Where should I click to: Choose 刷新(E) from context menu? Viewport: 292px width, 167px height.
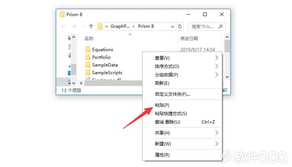(x=182, y=83)
